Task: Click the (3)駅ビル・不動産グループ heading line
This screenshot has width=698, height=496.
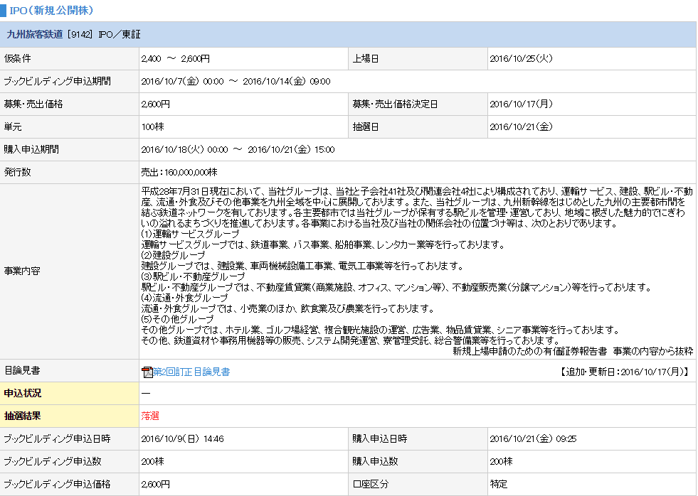Action: [194, 276]
